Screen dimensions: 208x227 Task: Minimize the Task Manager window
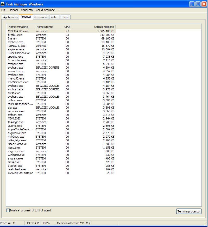(x=192, y=4)
